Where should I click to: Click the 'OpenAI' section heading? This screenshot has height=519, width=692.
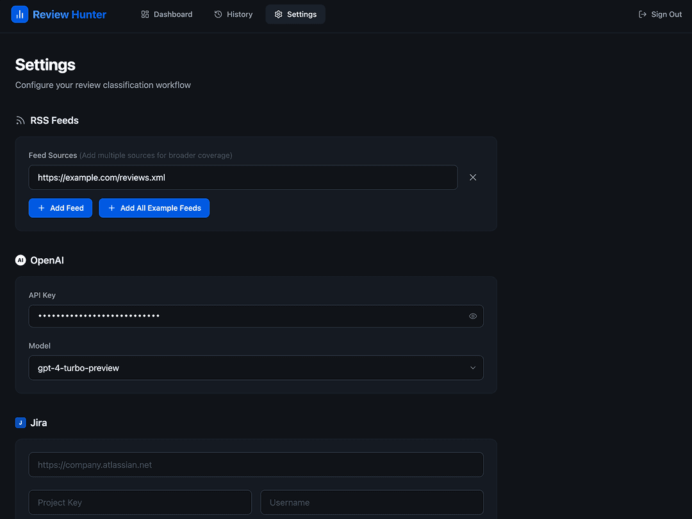tap(47, 260)
